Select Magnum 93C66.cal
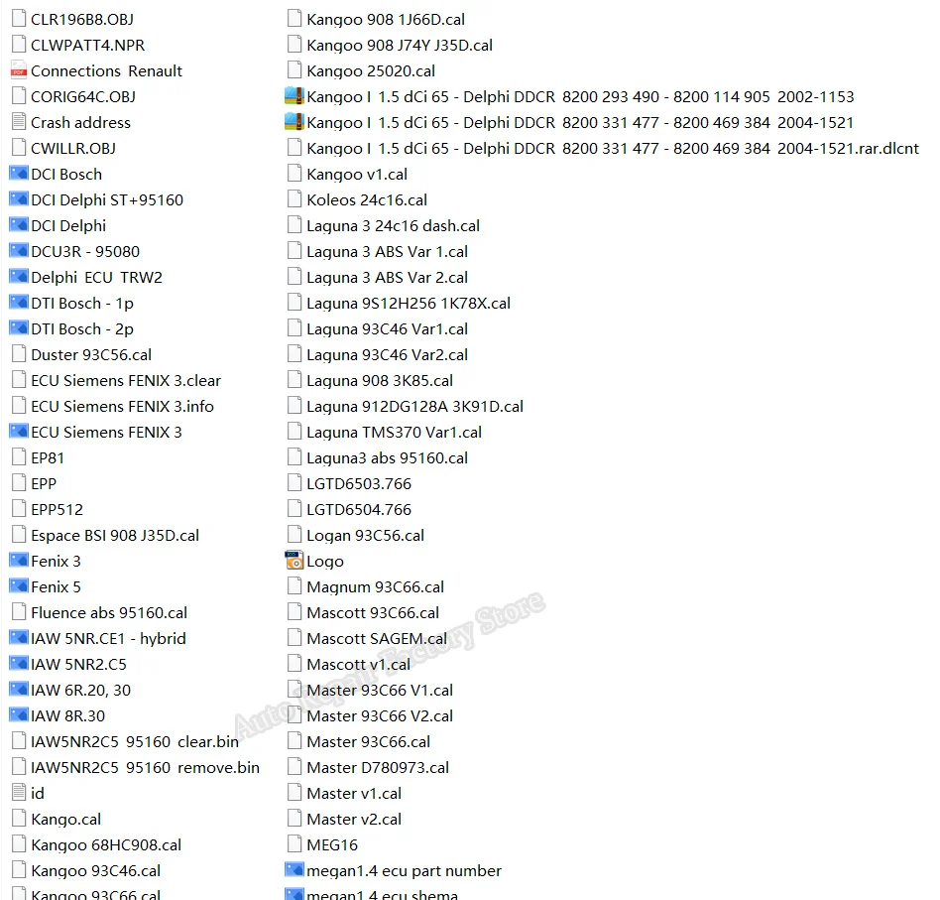Screen dimensions: 940x900 tap(366, 586)
